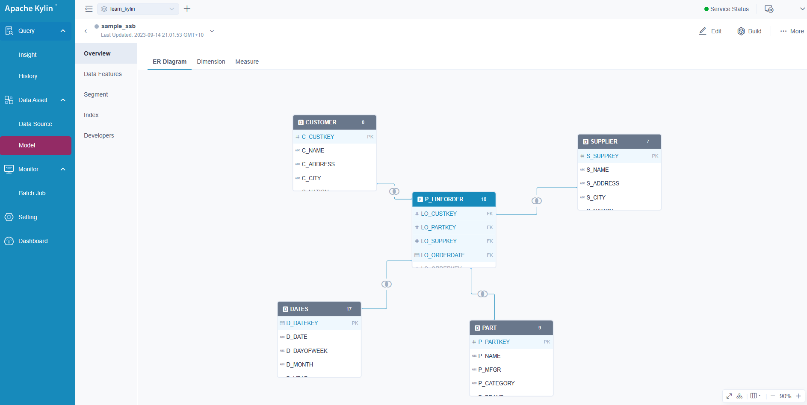Open the More actions menu
The image size is (807, 405).
(792, 31)
